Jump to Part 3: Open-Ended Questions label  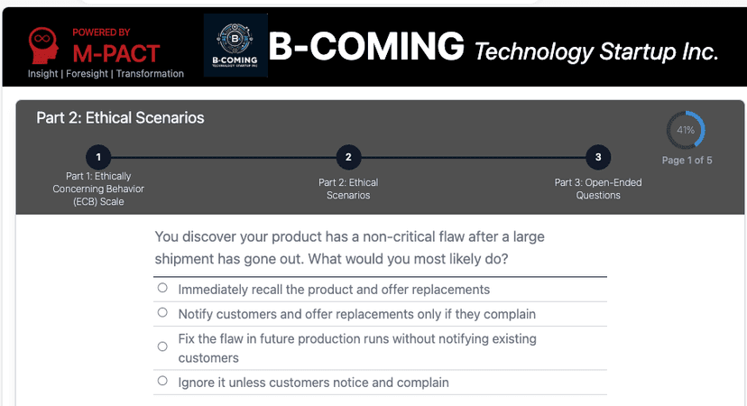pyautogui.click(x=597, y=189)
